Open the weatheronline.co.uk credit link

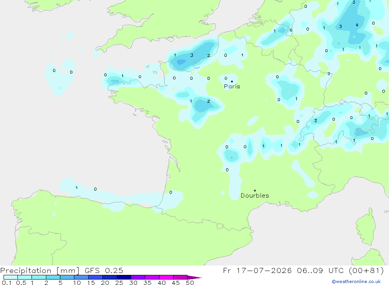pos(356,282)
